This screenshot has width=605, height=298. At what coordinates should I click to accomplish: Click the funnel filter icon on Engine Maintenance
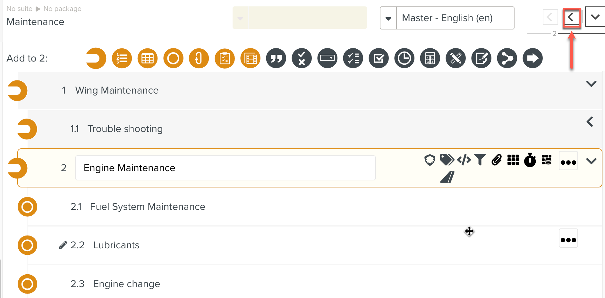point(480,160)
